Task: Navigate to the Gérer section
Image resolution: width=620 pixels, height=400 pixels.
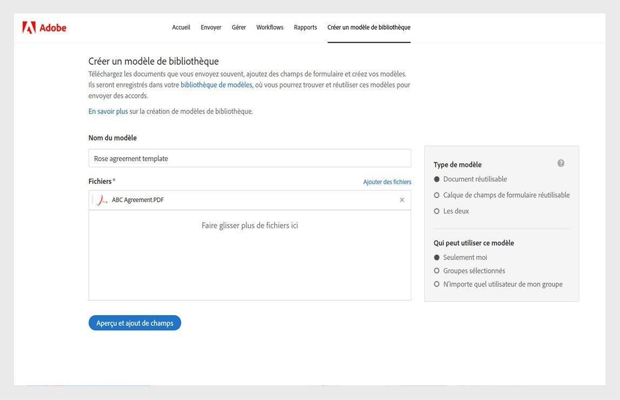Action: pyautogui.click(x=238, y=27)
